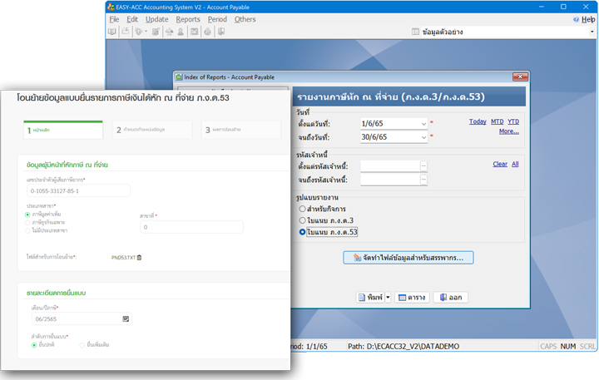Expand the company data dropdown in toolbar
Image resolution: width=599 pixels, height=380 pixels.
[x=592, y=32]
